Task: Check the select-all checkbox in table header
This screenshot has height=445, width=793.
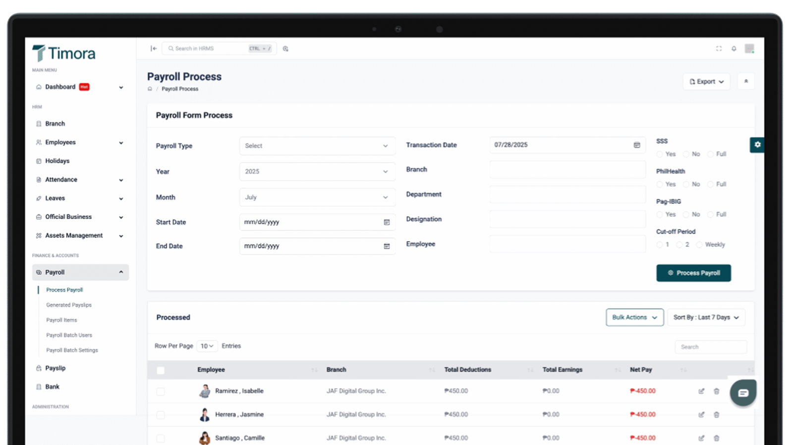Action: tap(161, 370)
